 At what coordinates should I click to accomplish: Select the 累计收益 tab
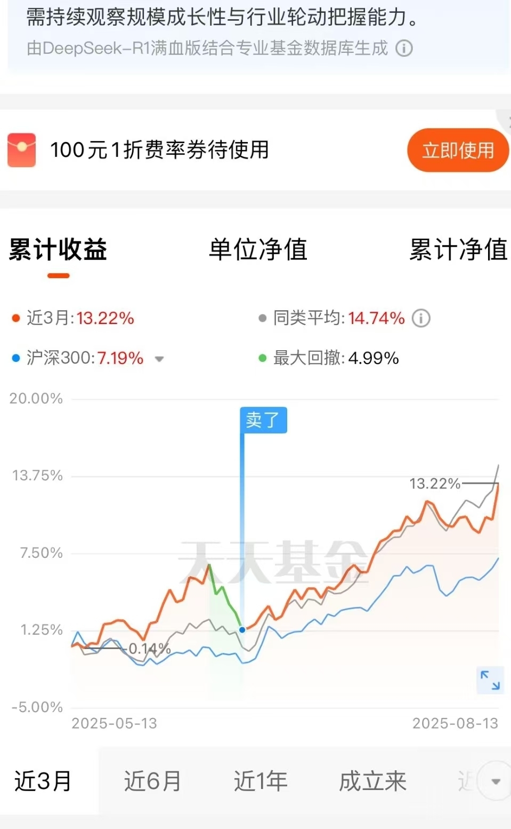[x=58, y=250]
